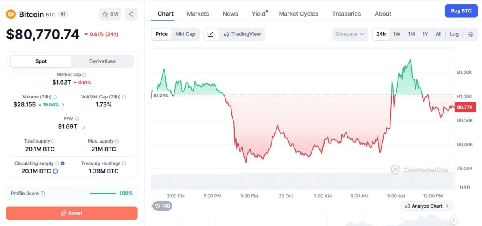Viewport: 482px width, 226px height.
Task: Open the Compare dropdown
Action: pos(350,34)
